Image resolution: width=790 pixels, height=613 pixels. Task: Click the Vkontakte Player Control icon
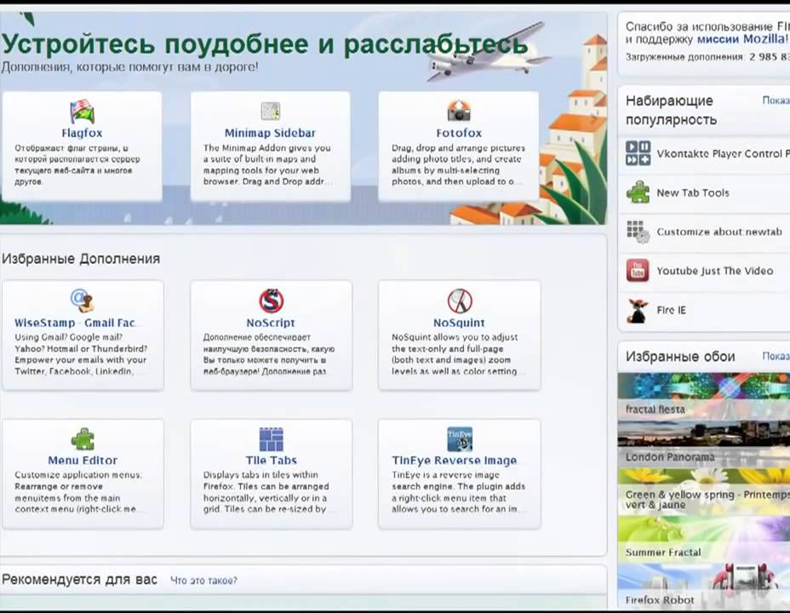click(x=638, y=153)
